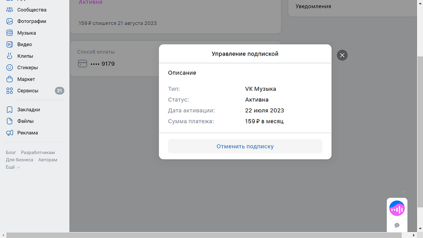423x238 pixels.
Task: Open the Сервисы grid icon
Action: (x=9, y=91)
